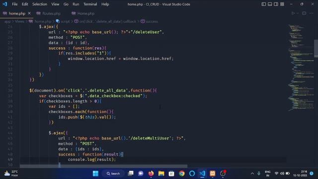
Task: Open Google Chrome from taskbar
Action: pyautogui.click(x=182, y=174)
